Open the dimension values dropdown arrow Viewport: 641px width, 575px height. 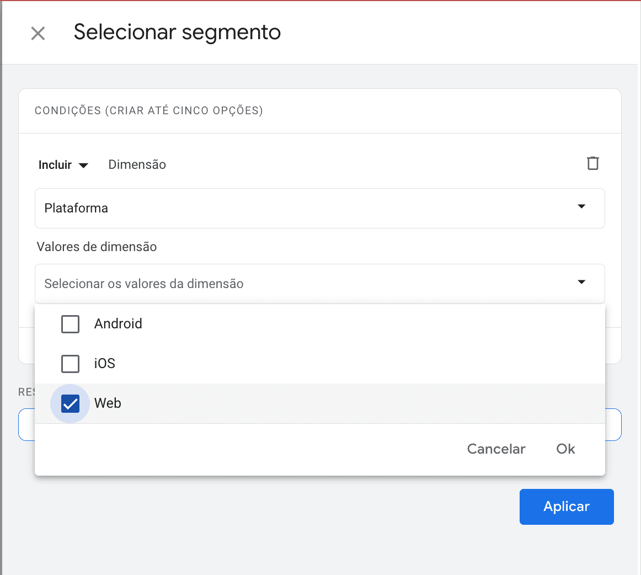click(x=581, y=282)
